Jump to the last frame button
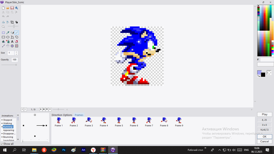The image size is (274, 154). (44, 109)
